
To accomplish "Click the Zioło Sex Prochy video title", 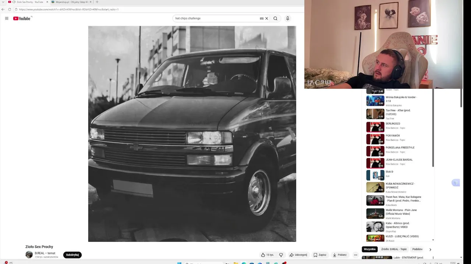I will 39,247.
